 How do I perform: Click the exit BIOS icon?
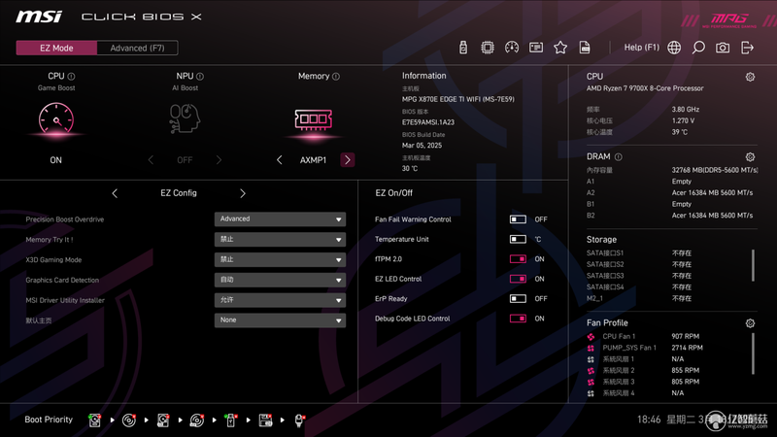coord(747,48)
